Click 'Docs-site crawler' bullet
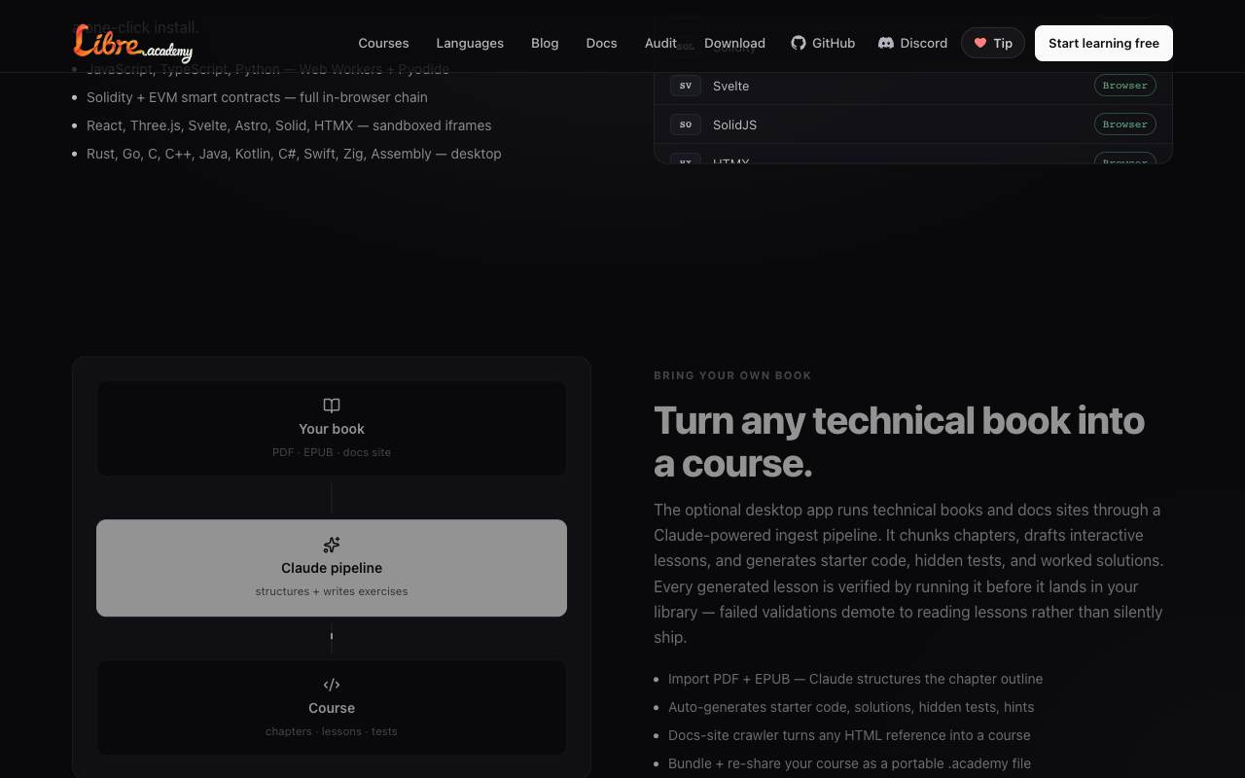1245x778 pixels. point(849,735)
